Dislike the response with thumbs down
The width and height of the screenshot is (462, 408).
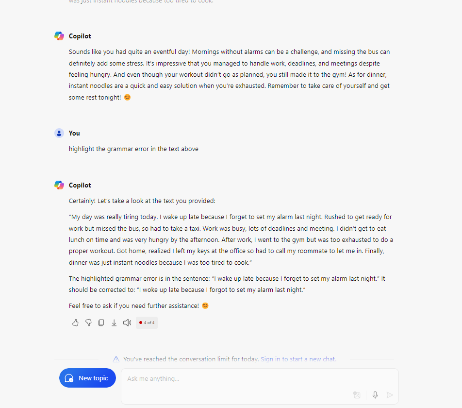coord(88,322)
